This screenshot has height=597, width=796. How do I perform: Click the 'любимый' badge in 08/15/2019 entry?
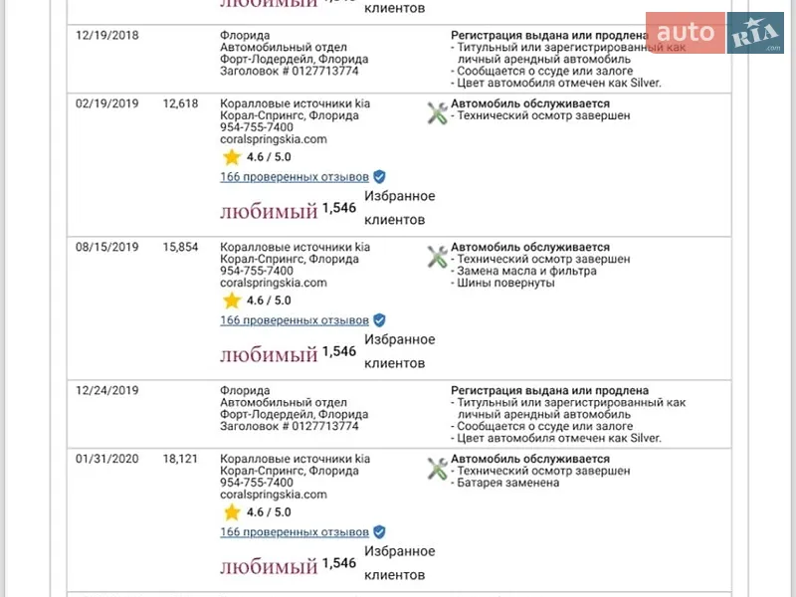[269, 354]
